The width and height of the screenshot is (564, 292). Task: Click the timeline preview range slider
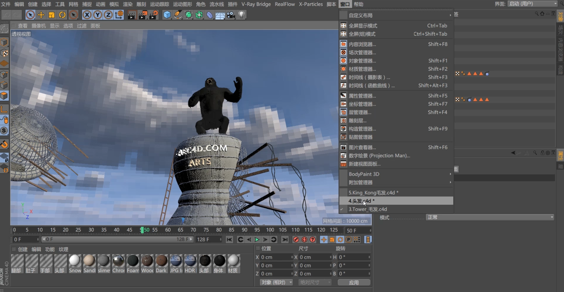[x=117, y=239]
